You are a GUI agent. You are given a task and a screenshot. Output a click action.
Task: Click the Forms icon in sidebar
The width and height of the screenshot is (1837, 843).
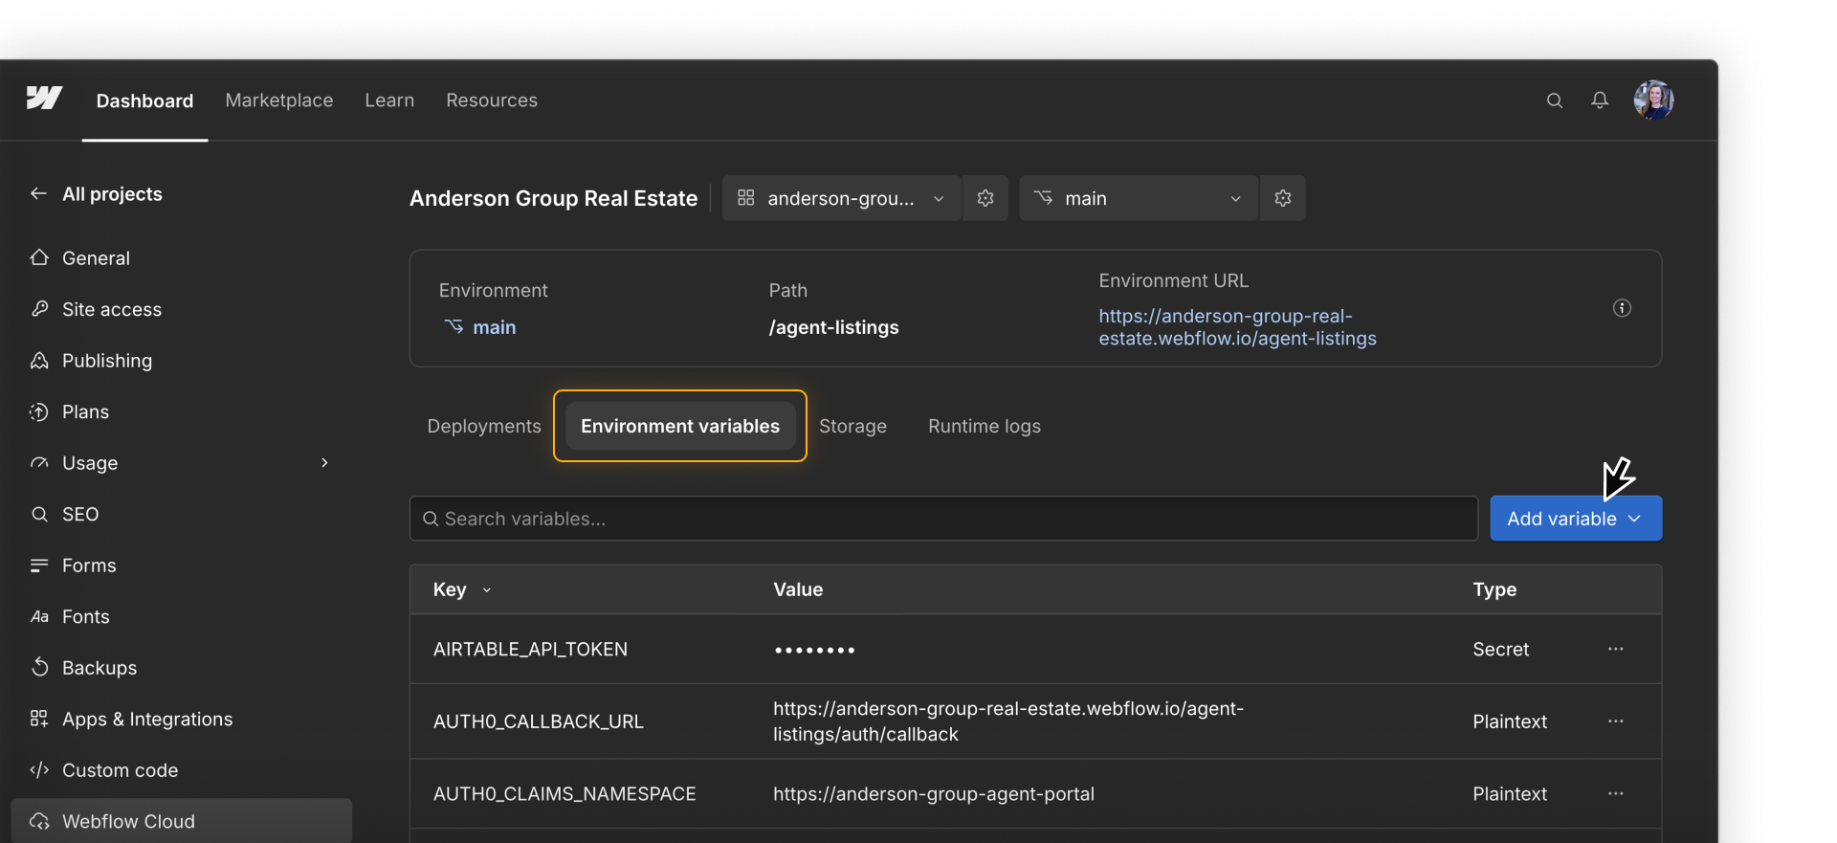(39, 565)
